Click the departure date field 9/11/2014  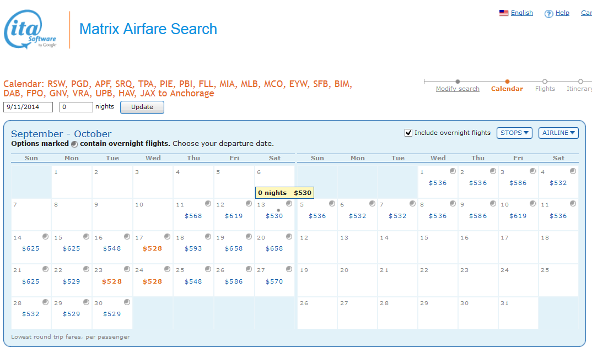28,107
